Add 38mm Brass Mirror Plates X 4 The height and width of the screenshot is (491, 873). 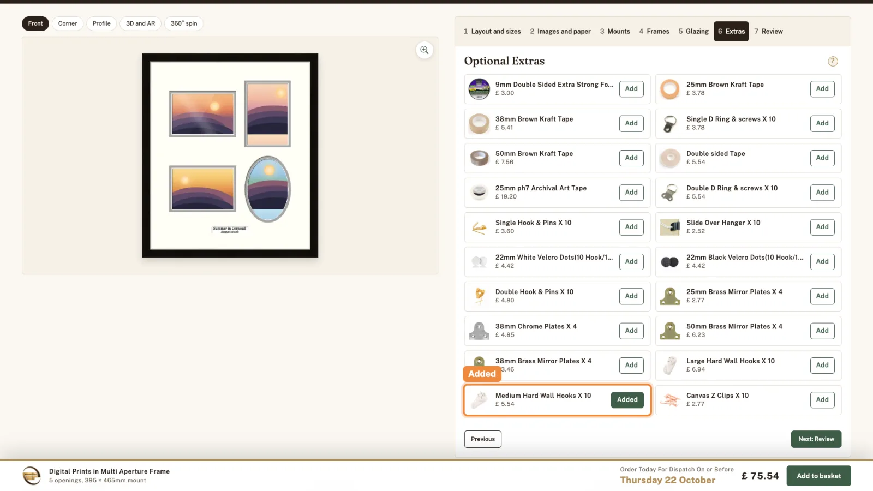coord(631,366)
